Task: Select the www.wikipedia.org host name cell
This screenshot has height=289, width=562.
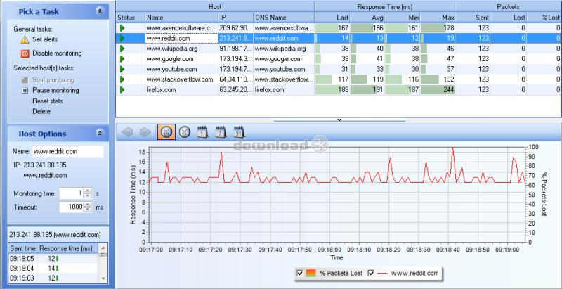Action: [x=181, y=49]
